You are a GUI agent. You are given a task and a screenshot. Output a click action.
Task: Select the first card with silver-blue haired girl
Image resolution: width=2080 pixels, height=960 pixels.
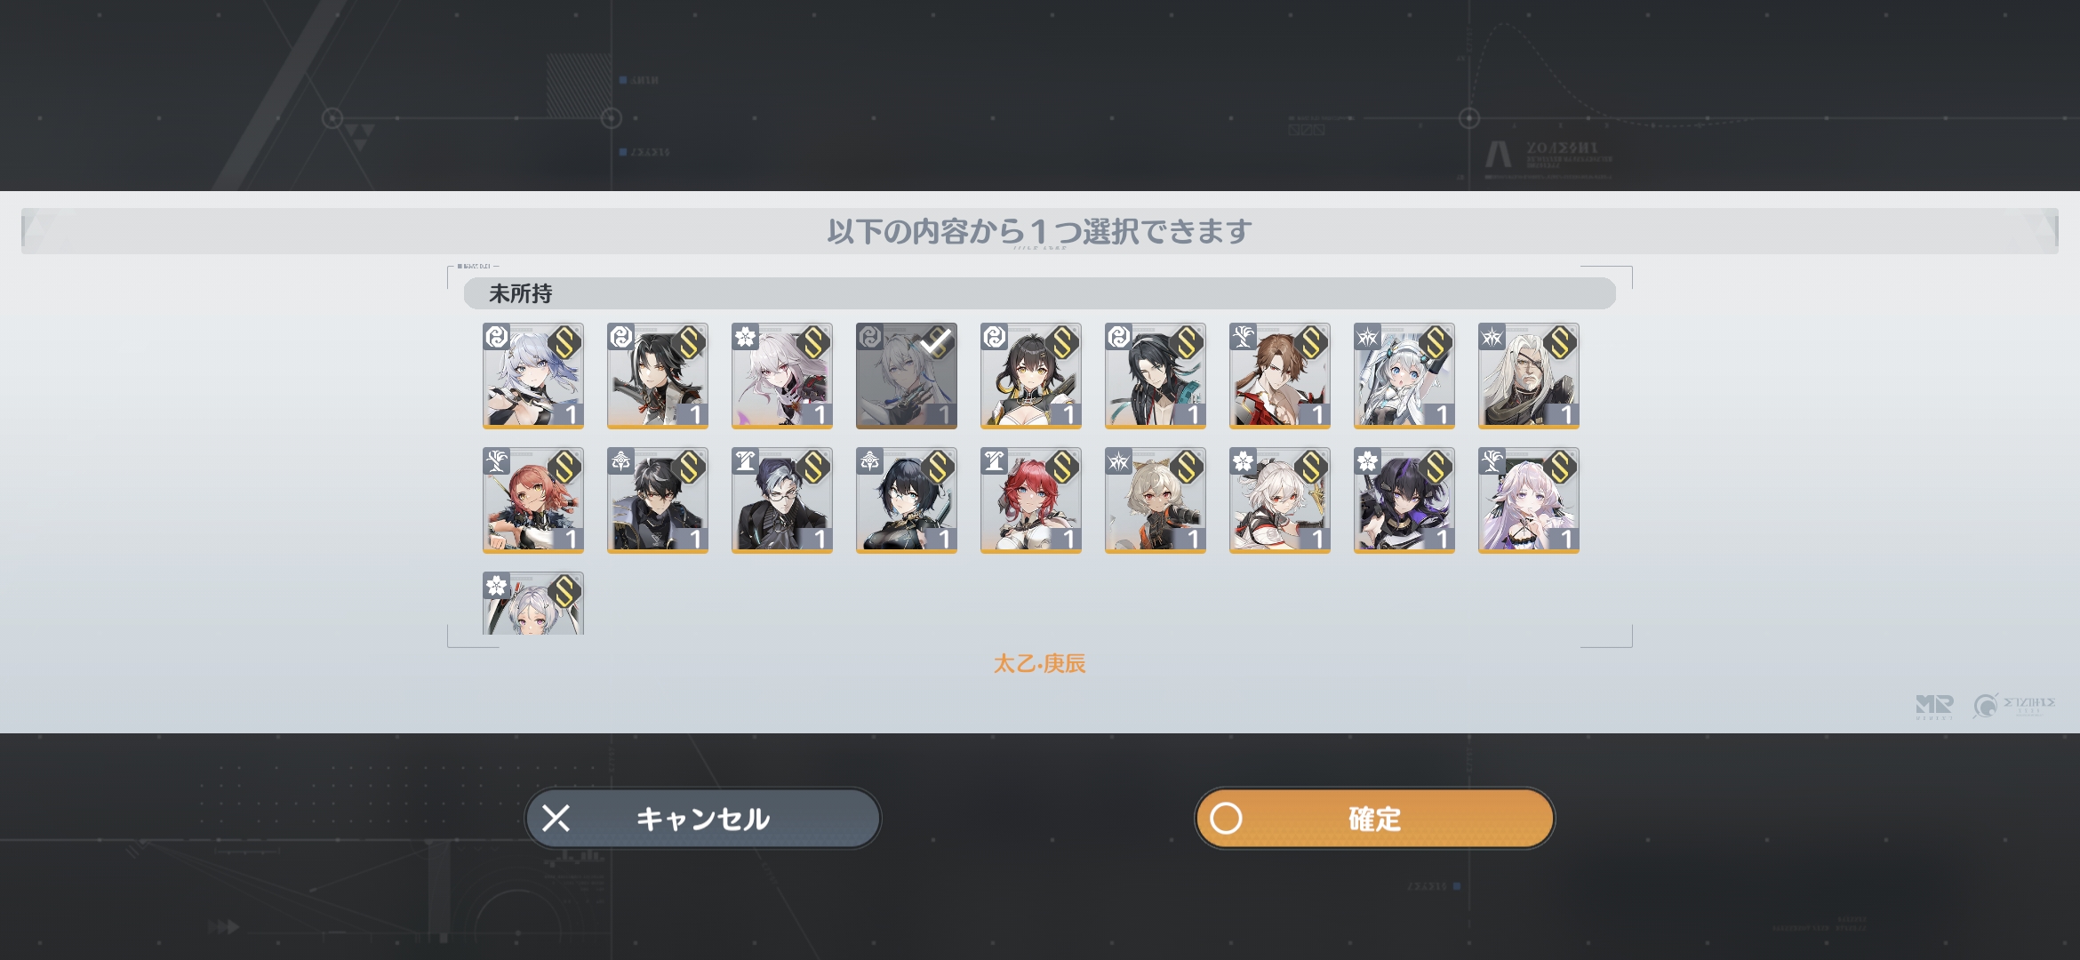coord(532,375)
